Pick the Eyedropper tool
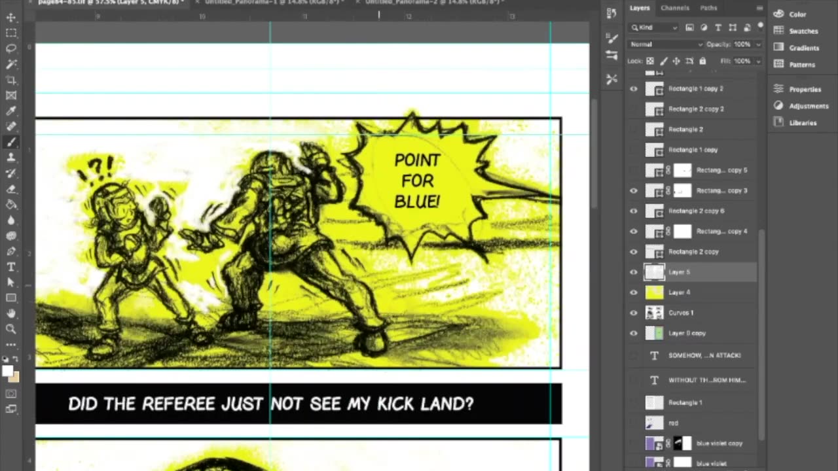838x471 pixels. [11, 111]
